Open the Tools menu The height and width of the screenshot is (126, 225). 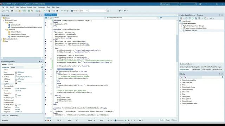49,7
